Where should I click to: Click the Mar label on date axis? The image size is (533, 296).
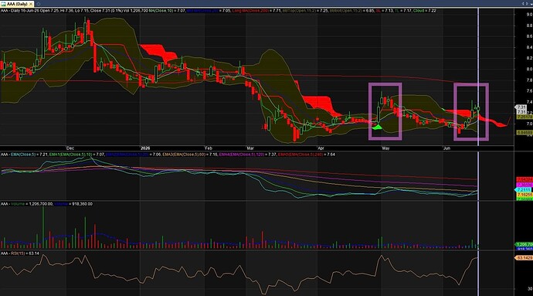[250, 148]
